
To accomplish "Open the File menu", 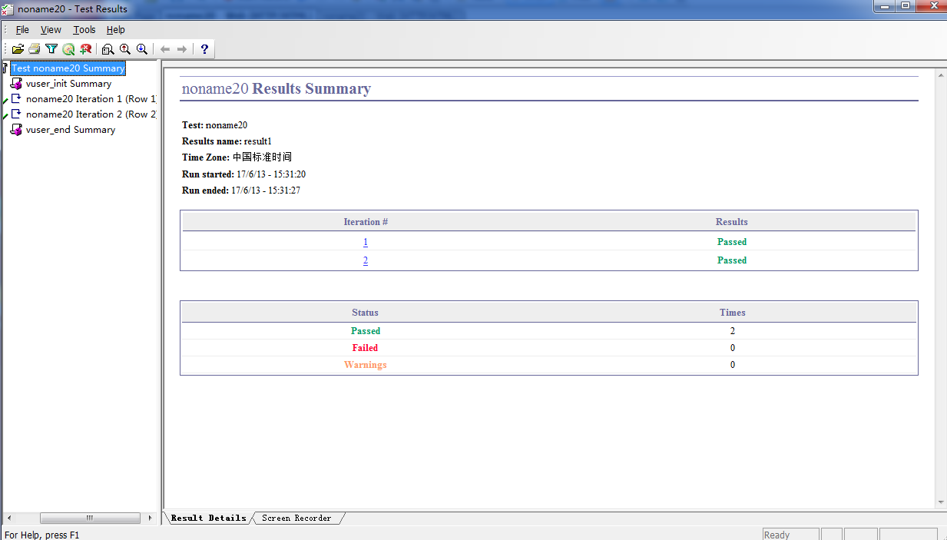I will pyautogui.click(x=22, y=30).
